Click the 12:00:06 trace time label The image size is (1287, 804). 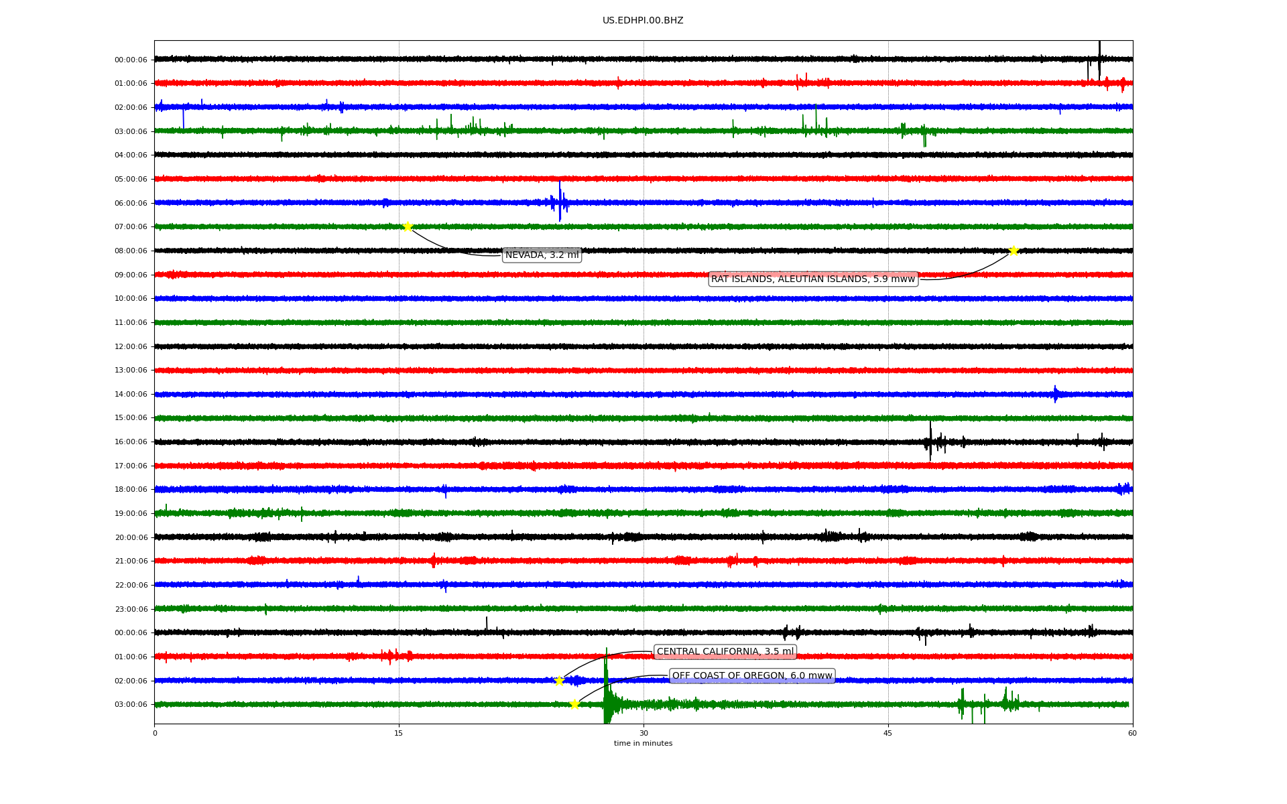pos(131,346)
